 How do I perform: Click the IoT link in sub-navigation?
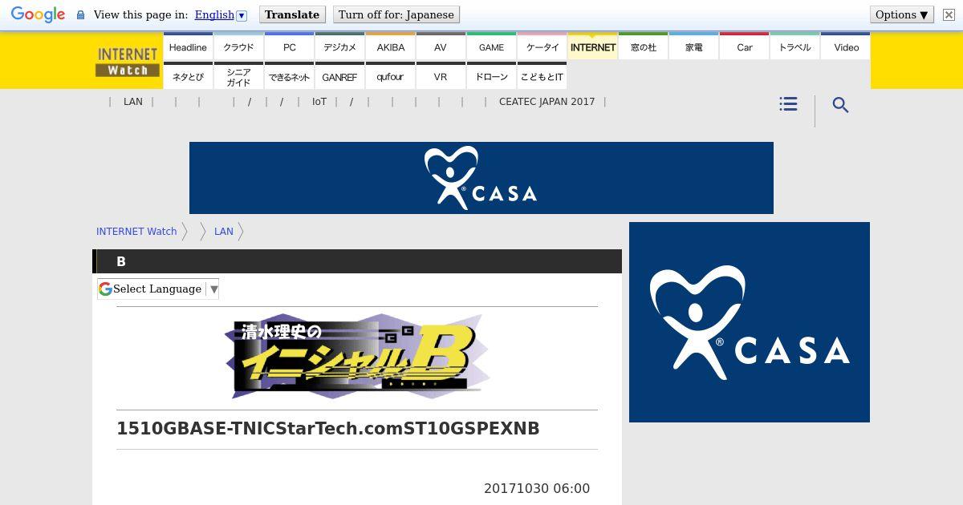(x=319, y=102)
